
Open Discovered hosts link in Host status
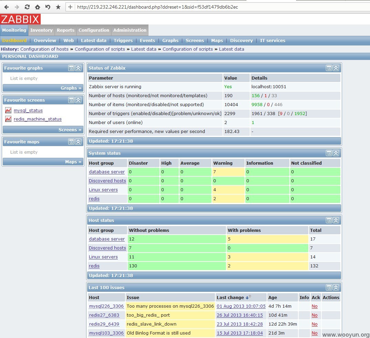(107, 248)
